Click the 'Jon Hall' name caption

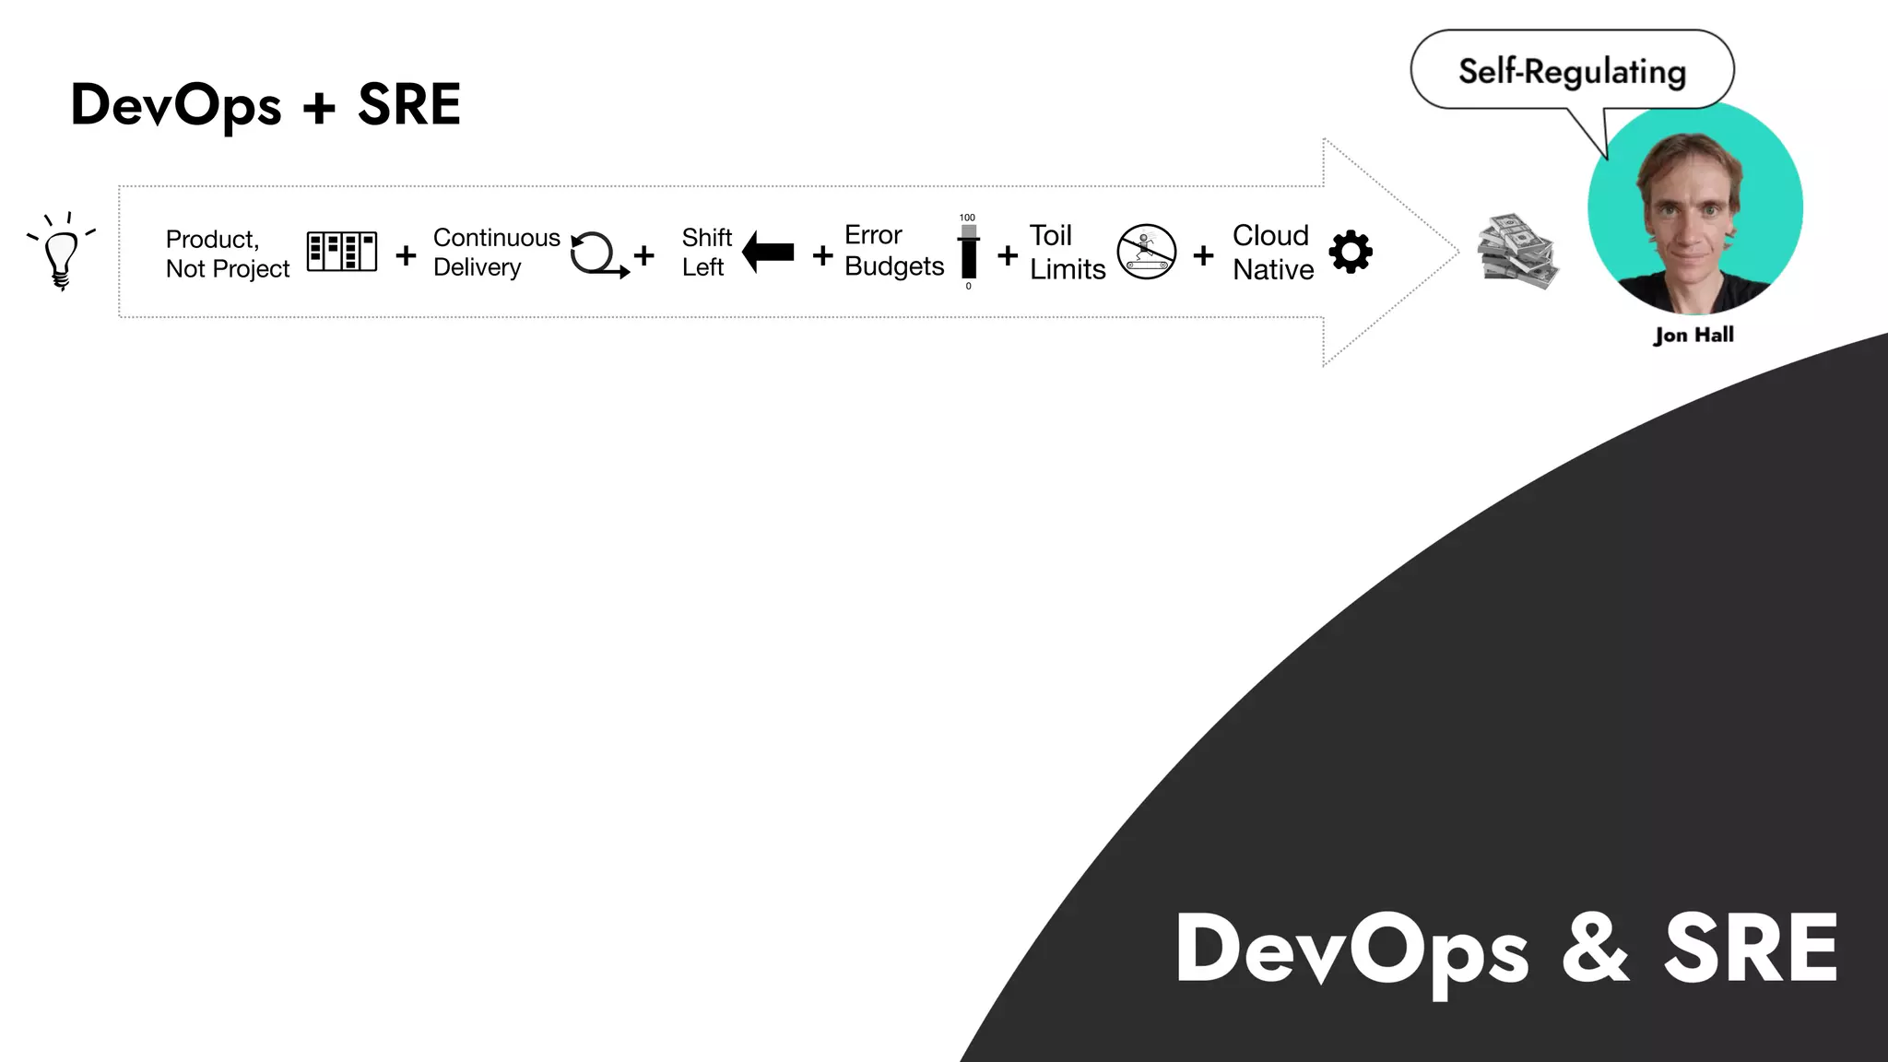point(1693,335)
